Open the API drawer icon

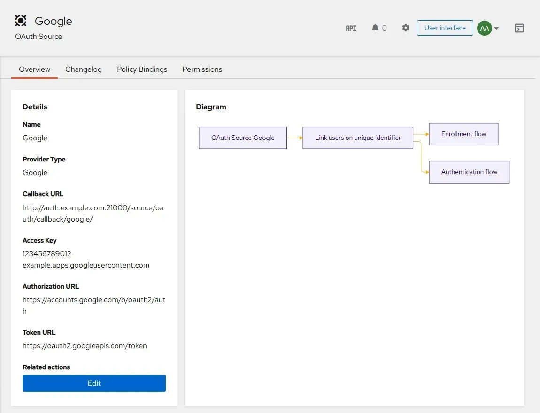click(x=351, y=28)
